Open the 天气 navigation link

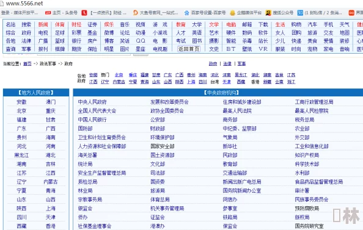[344, 24]
